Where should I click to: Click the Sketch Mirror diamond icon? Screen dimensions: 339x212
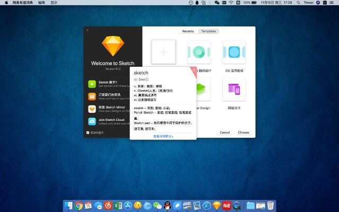[92, 109]
